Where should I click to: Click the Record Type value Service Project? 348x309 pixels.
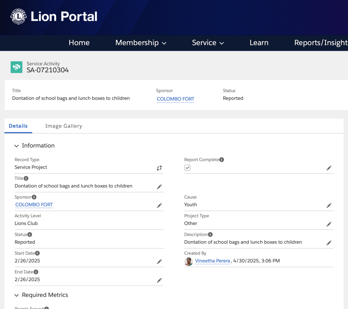[x=31, y=167]
